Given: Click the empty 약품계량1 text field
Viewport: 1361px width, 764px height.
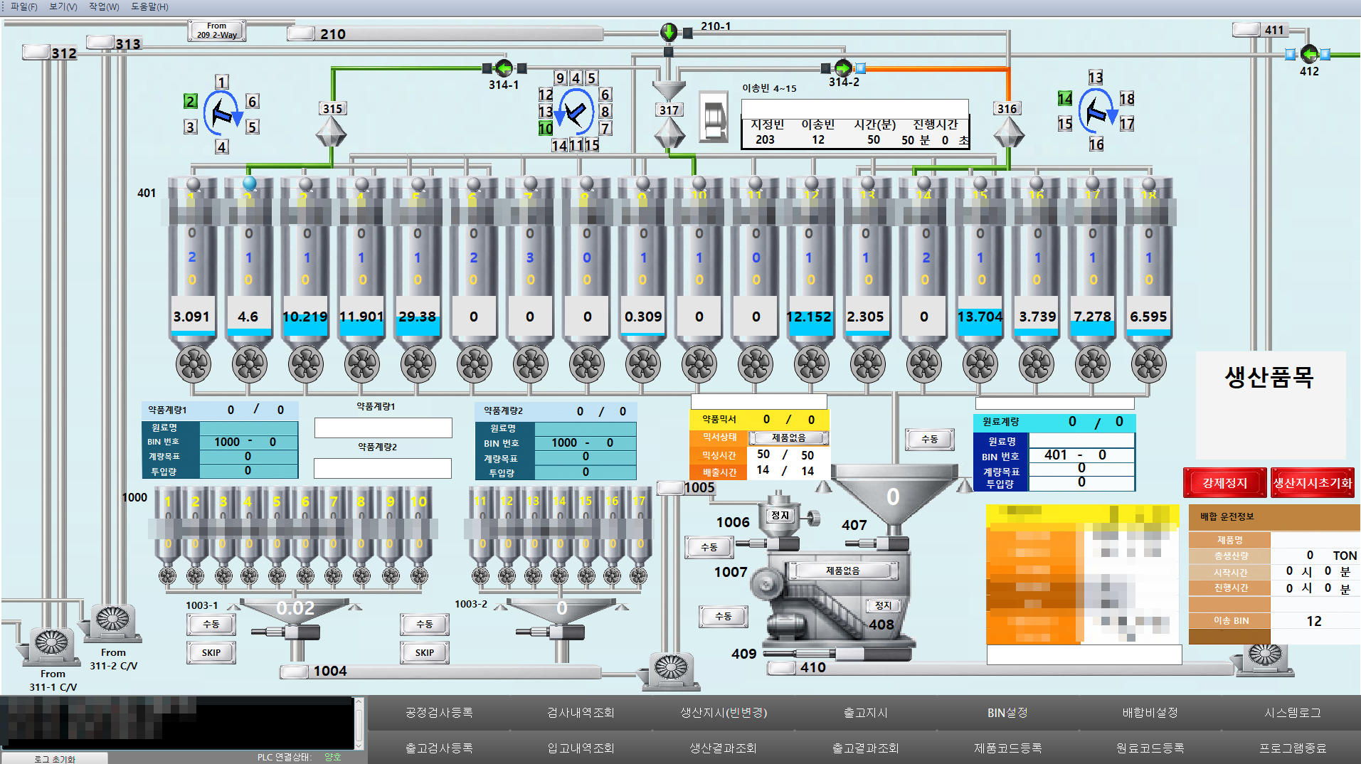Looking at the screenshot, I should 383,428.
